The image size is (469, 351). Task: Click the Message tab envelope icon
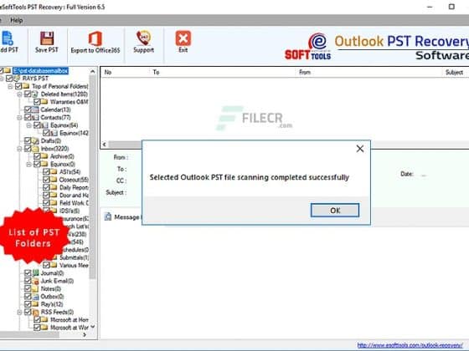[x=108, y=216]
